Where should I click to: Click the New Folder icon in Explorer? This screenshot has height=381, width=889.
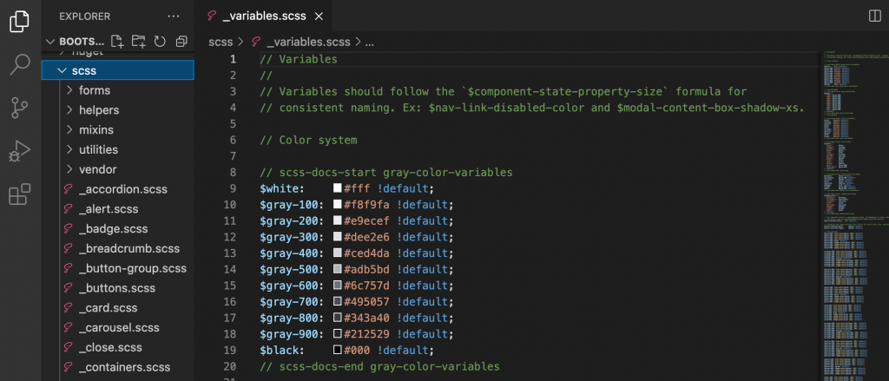[139, 42]
